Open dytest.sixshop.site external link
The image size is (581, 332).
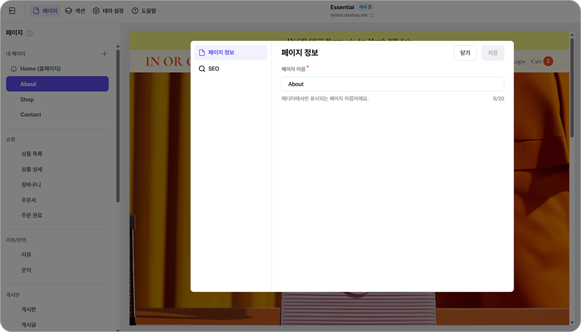coord(352,15)
